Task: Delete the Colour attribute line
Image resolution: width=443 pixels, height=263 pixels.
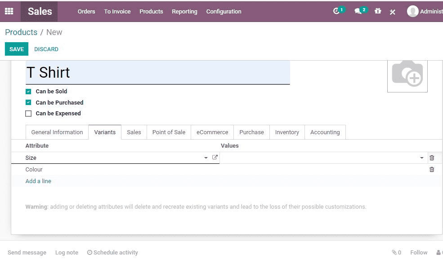Action: (x=432, y=169)
